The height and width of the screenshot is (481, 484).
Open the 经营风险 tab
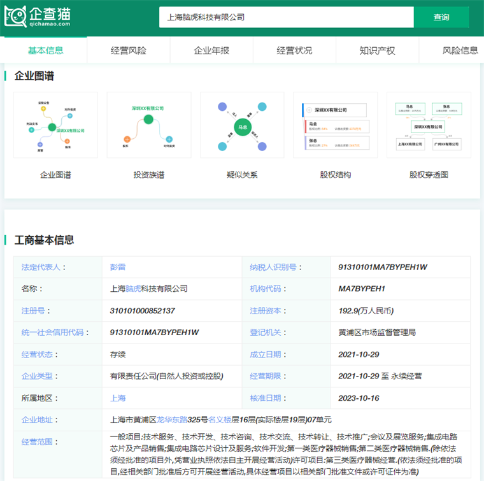click(129, 50)
